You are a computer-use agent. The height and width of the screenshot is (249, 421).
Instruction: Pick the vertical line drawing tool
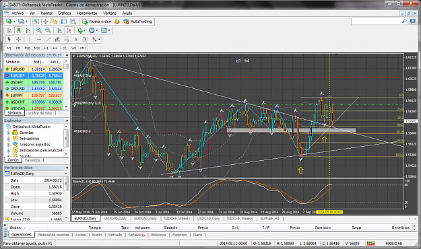point(30,39)
